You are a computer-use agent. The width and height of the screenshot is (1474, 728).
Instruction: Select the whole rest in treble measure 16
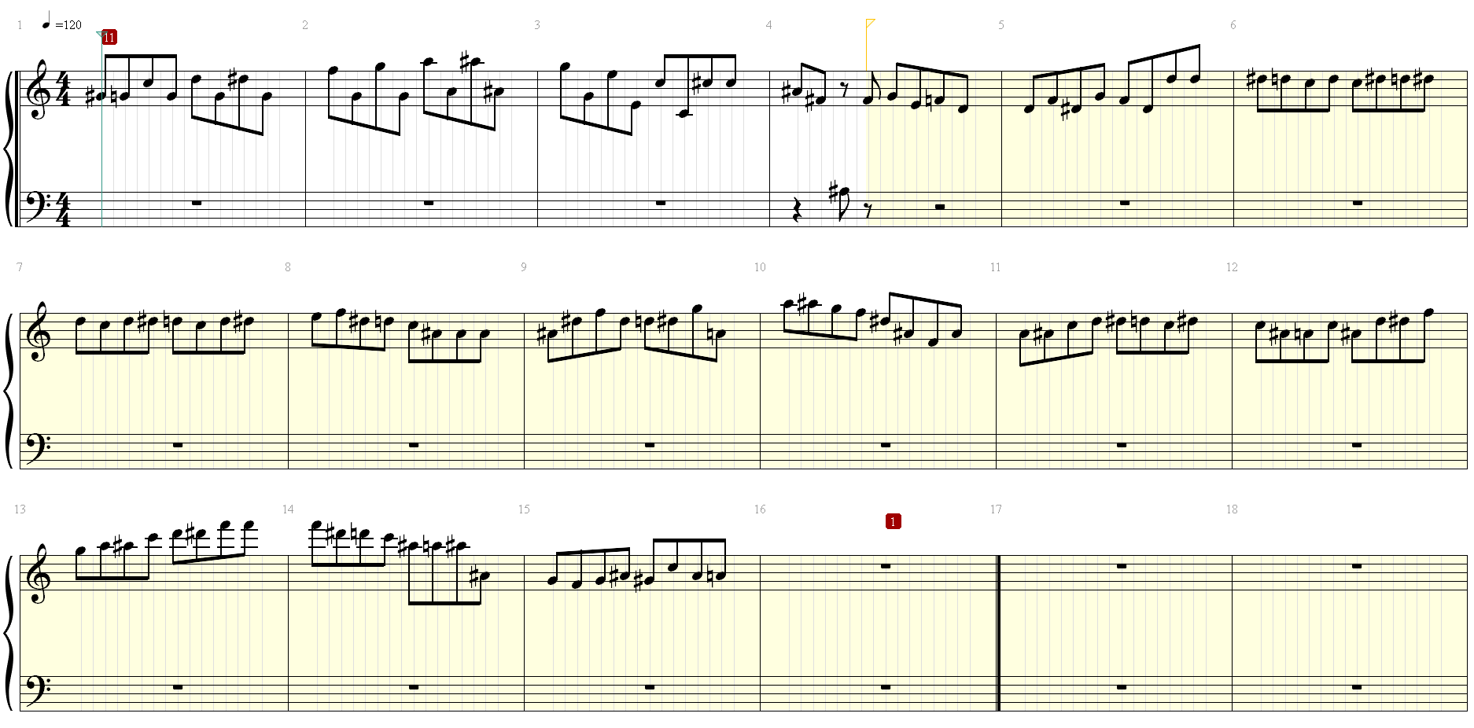[886, 566]
